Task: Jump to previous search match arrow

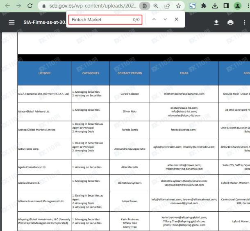Action: (x=154, y=19)
